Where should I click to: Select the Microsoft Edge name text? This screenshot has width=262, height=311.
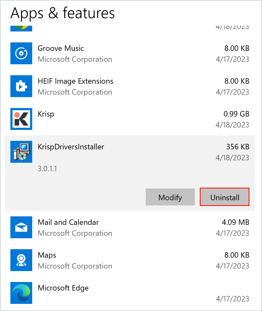tap(63, 288)
